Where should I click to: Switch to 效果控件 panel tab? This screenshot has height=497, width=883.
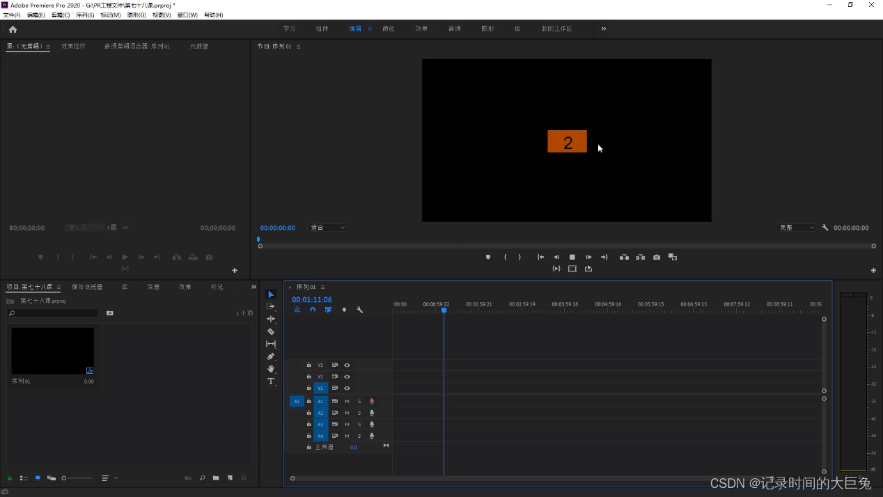(73, 46)
